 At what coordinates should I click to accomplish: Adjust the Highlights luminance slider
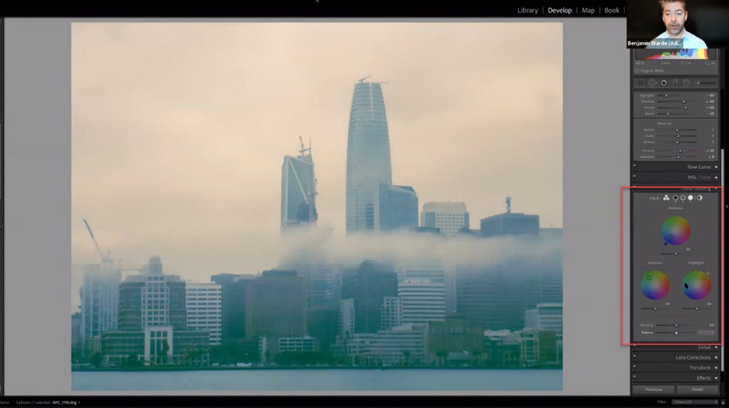click(x=696, y=309)
